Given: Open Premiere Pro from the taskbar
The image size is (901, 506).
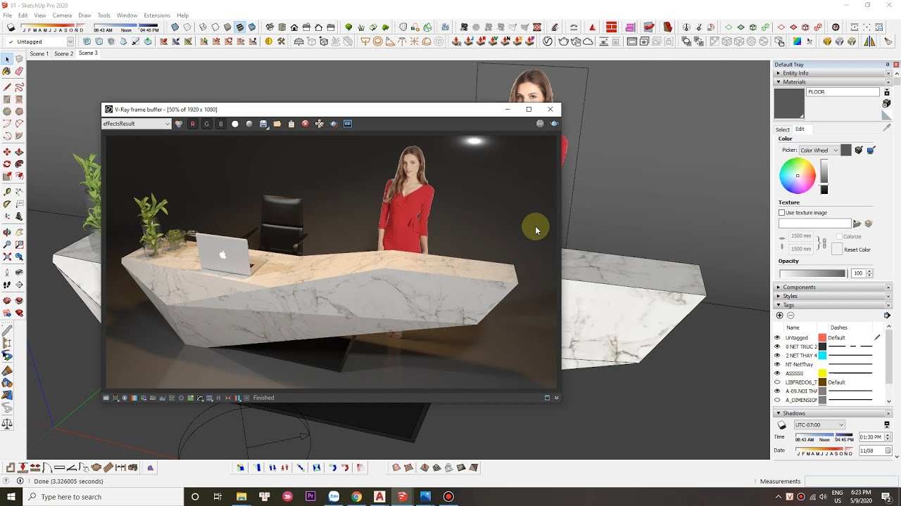Looking at the screenshot, I should click(310, 497).
